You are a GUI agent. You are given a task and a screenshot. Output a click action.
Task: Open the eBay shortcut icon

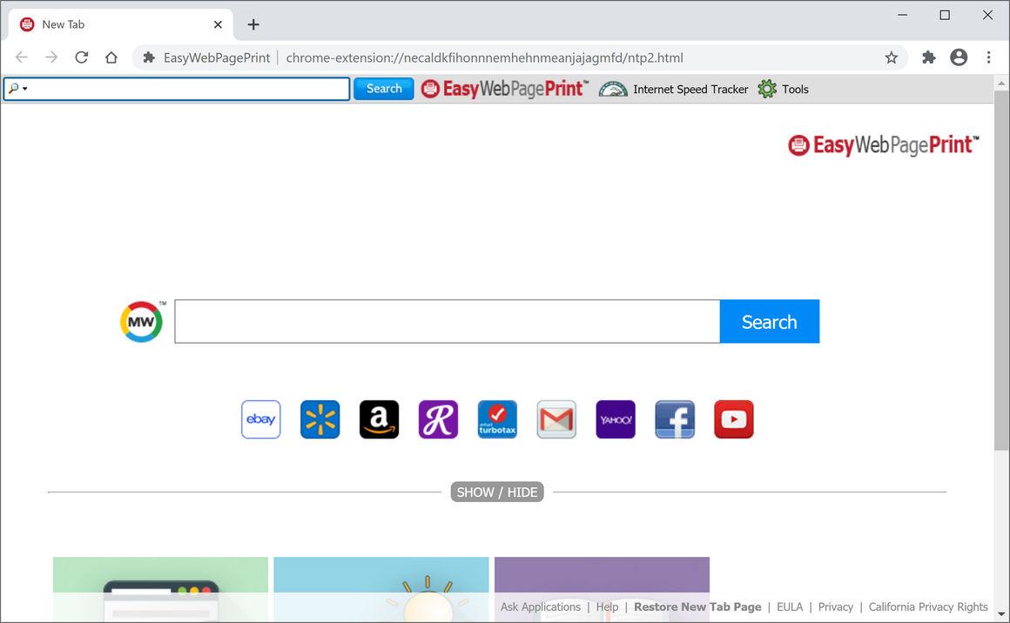[261, 419]
